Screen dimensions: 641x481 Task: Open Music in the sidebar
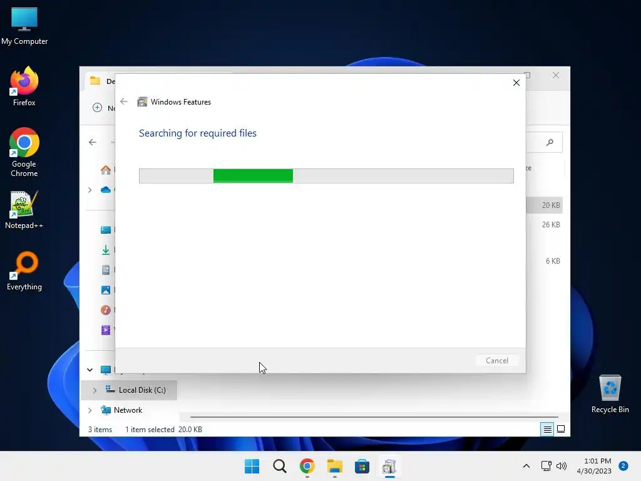(x=106, y=310)
